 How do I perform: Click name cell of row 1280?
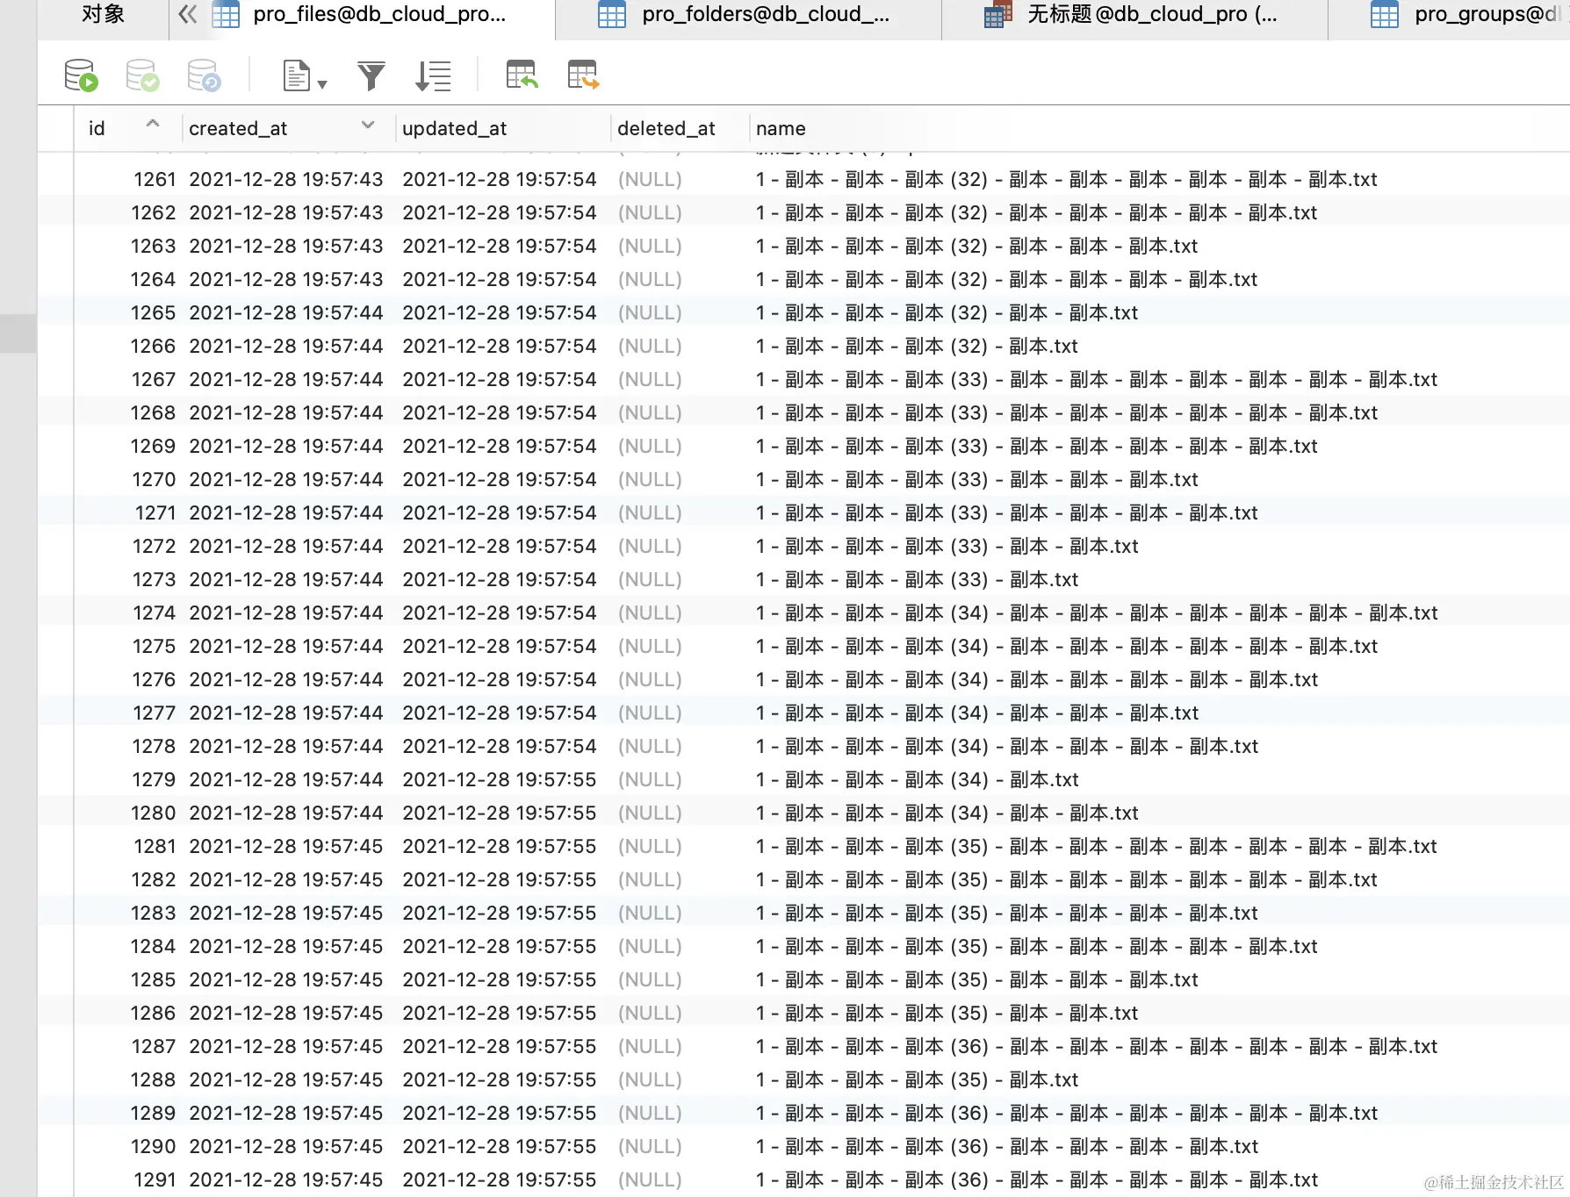click(x=947, y=813)
